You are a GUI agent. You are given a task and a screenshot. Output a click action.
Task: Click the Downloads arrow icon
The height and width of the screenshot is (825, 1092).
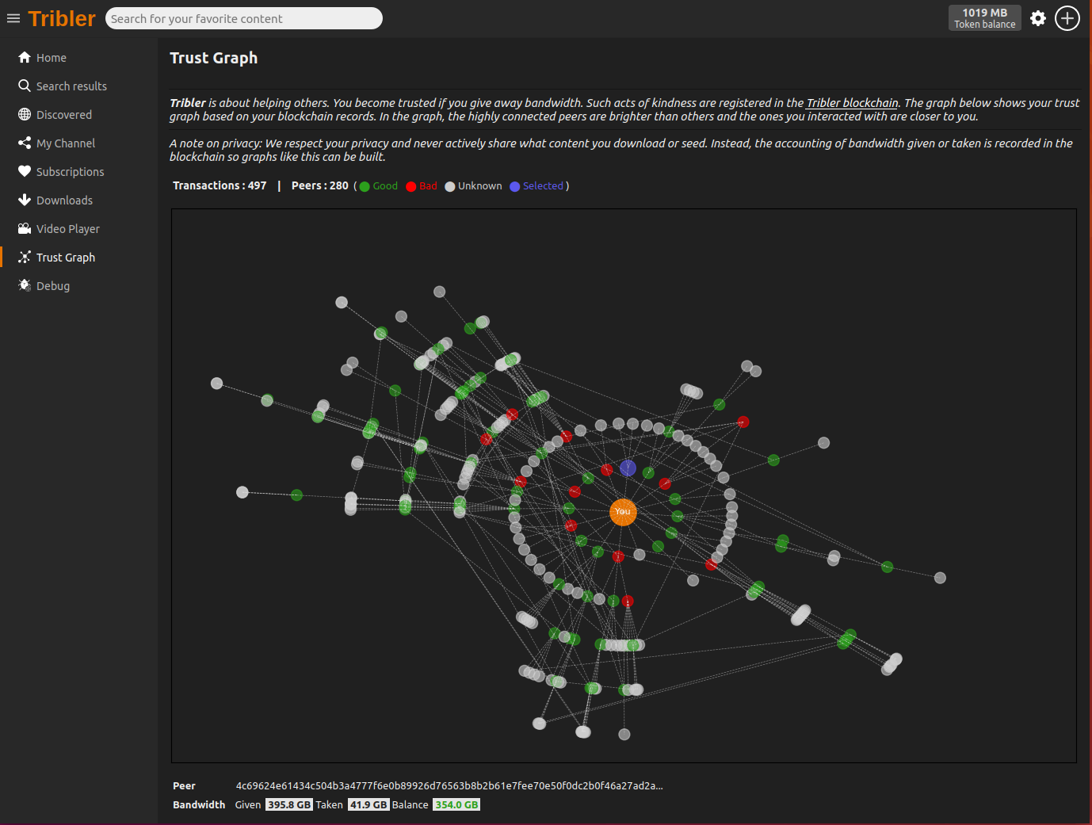(25, 200)
